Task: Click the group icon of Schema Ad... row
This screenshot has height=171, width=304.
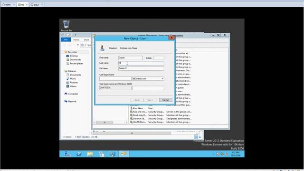Action: (131, 118)
